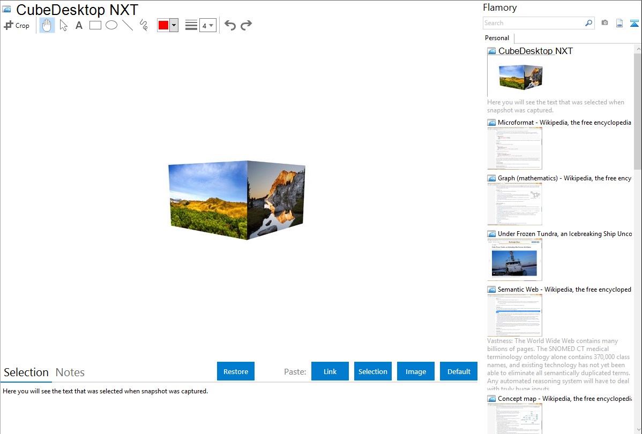This screenshot has width=642, height=434.
Task: Open the Under Frozen Tundra snapshot title
Action: 565,234
